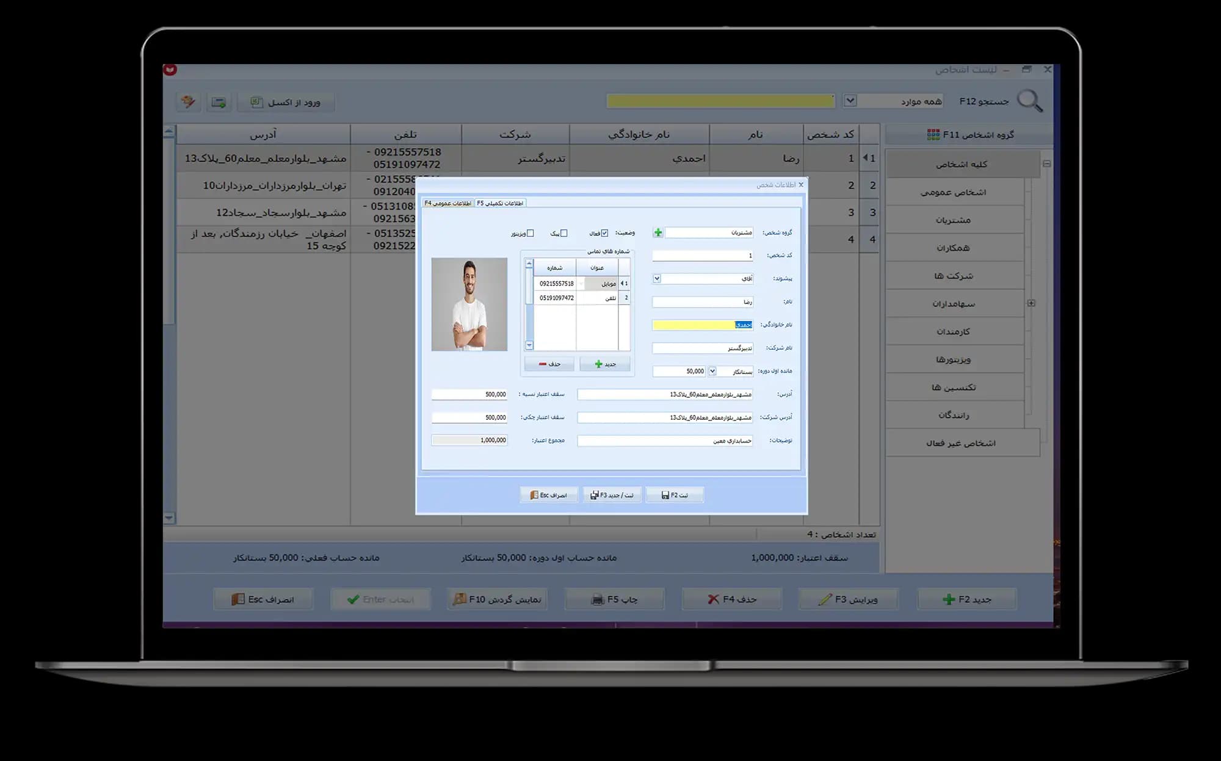The width and height of the screenshot is (1221, 761).
Task: Click the person's photo thumbnail
Action: [469, 304]
